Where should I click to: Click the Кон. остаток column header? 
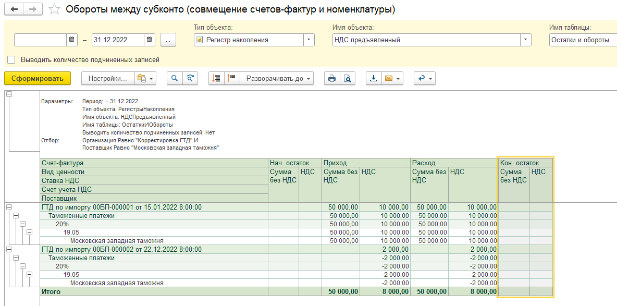point(525,163)
